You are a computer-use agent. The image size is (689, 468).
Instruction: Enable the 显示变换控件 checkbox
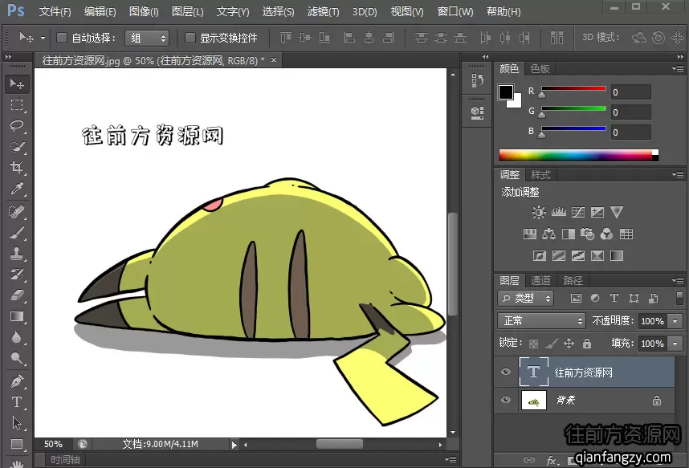(x=190, y=39)
